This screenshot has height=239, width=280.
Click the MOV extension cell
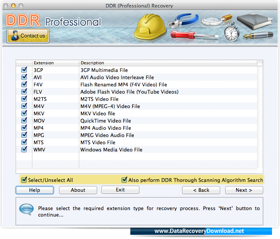(56, 121)
